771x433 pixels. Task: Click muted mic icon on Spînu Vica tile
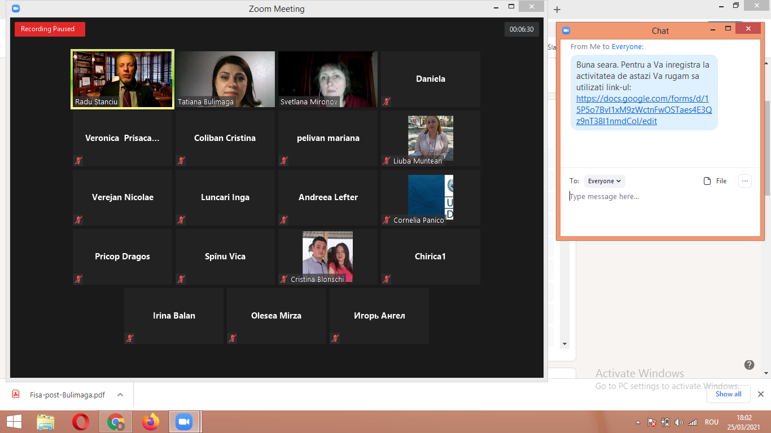click(181, 279)
